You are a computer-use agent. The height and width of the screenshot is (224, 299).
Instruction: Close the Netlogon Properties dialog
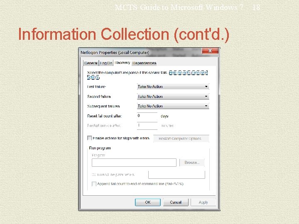[210, 51]
